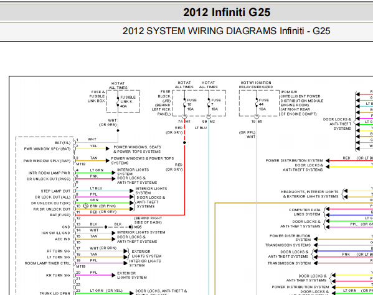
Task: Select the 'DR LOCK OUT (ALL)' terminal label
Action: (53, 197)
